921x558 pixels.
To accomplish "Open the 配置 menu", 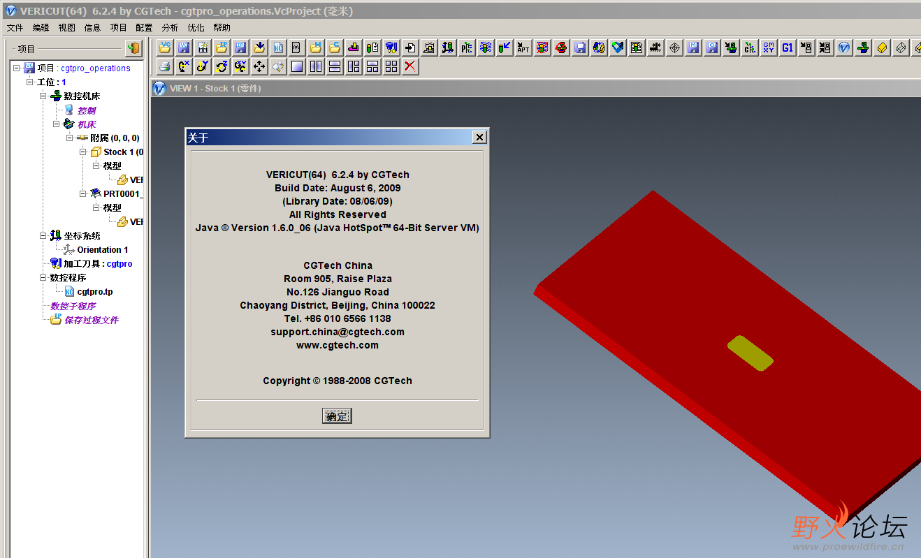I will coord(144,28).
